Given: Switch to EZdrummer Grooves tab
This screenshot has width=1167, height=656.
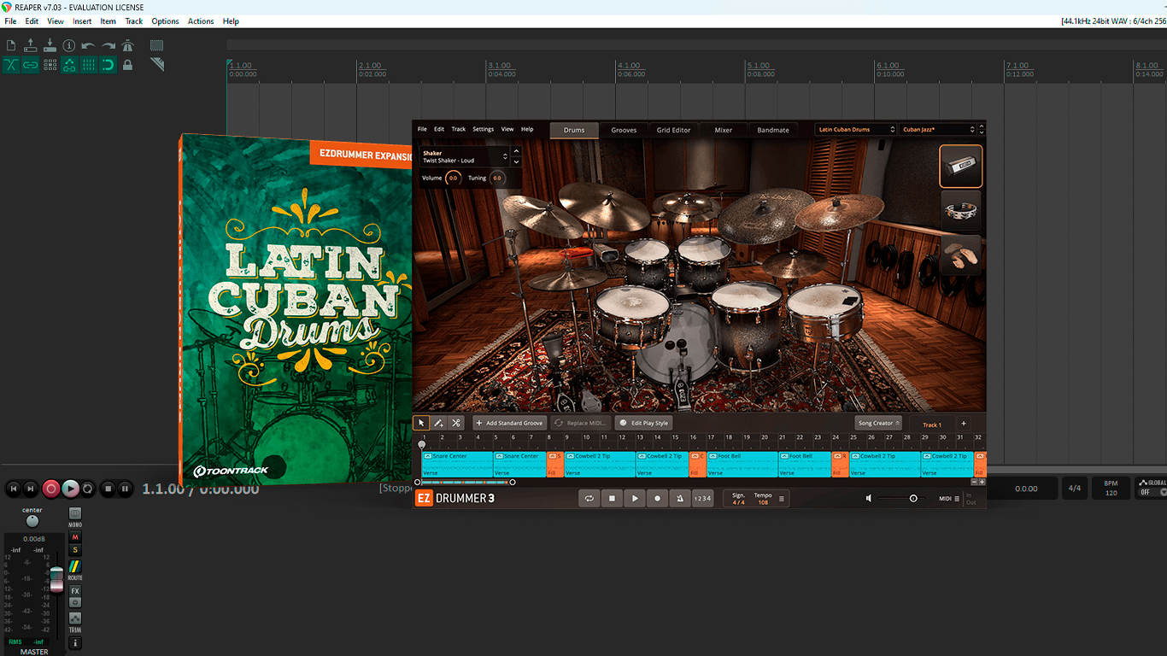Looking at the screenshot, I should coord(624,130).
